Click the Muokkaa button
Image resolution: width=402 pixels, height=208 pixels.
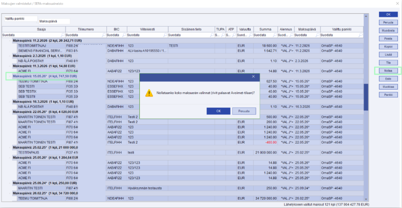tap(388, 87)
